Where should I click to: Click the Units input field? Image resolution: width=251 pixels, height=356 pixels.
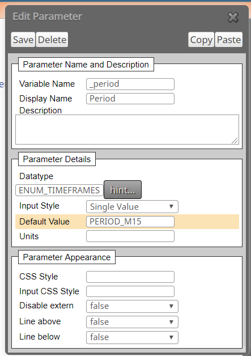[x=130, y=236]
